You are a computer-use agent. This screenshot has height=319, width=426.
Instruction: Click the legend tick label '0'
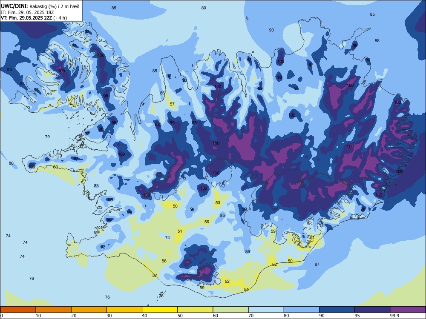click(2, 316)
